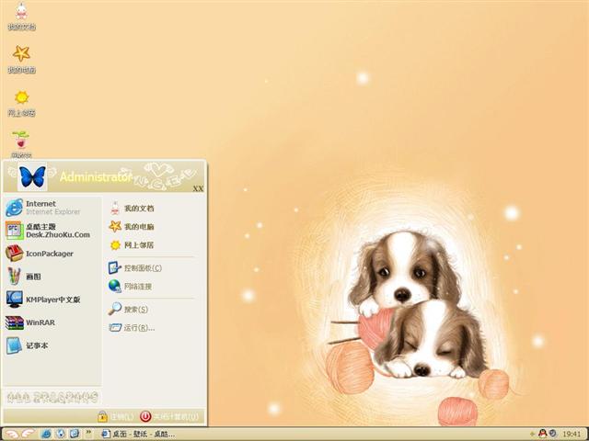Open 我的电脑 in the Start menu
The image size is (589, 441).
132,227
